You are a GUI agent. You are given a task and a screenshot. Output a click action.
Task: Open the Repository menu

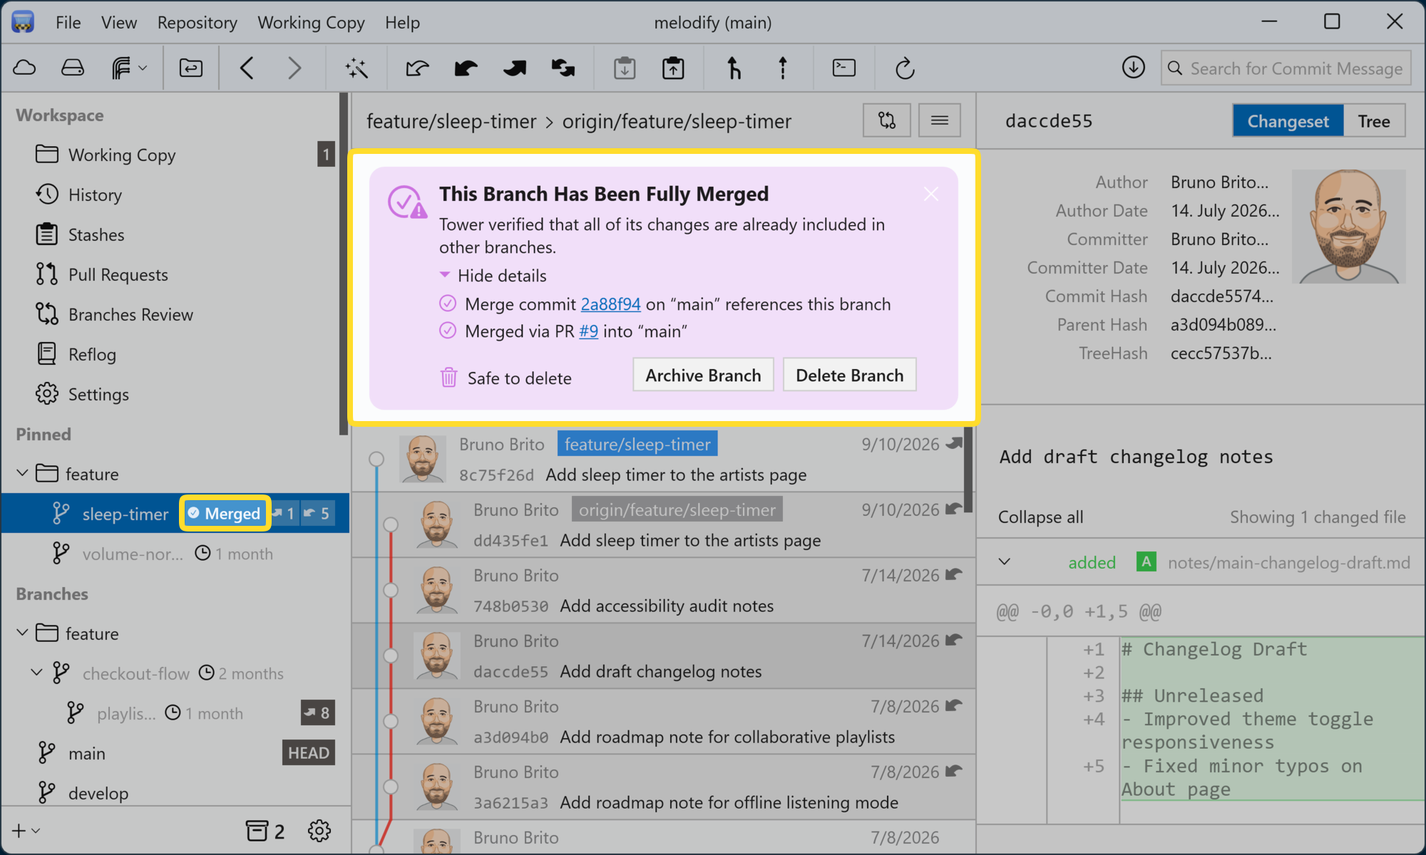click(197, 23)
